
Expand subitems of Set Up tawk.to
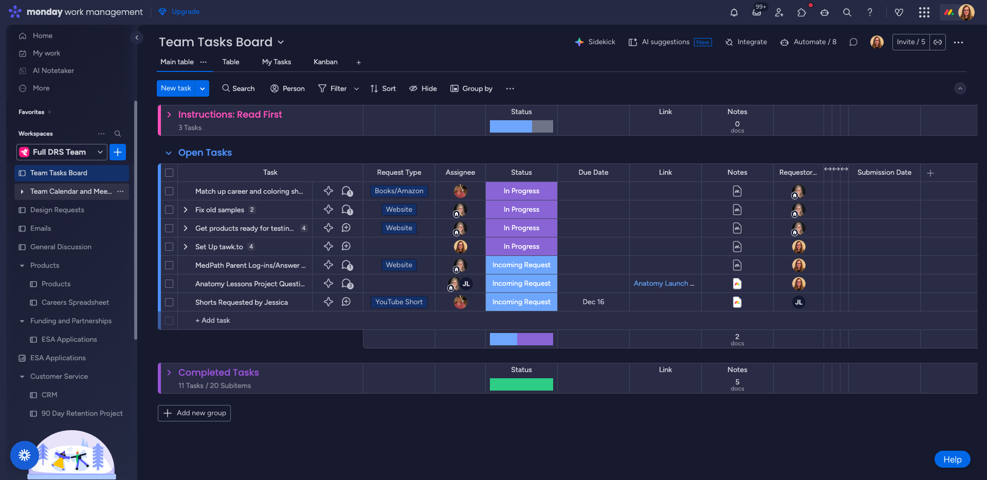pos(186,247)
